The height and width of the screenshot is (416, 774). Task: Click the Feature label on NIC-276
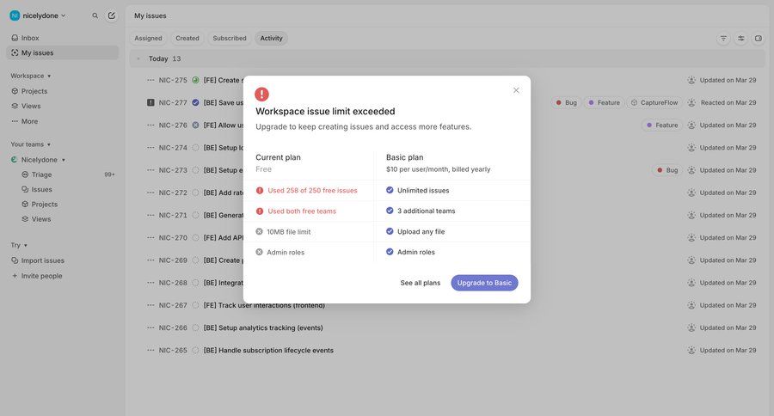pos(662,125)
